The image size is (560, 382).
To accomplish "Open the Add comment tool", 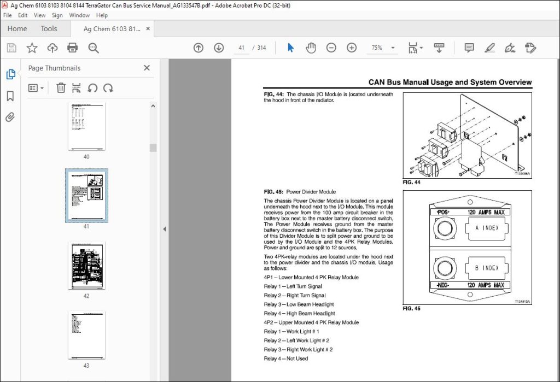I will [469, 48].
